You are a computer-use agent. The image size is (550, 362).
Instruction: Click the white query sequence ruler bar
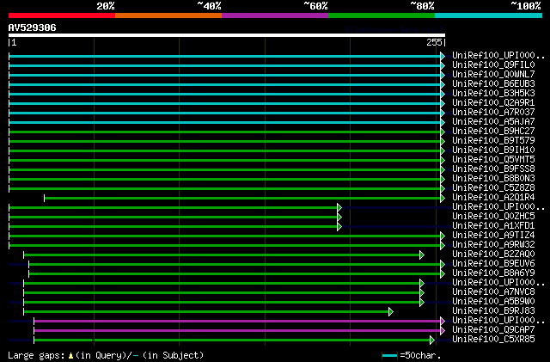pyautogui.click(x=223, y=35)
